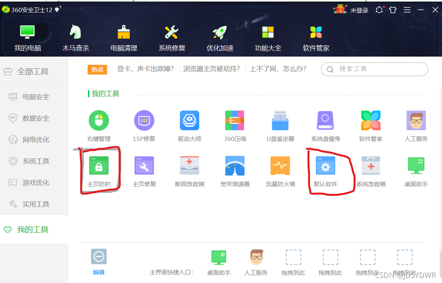The image size is (442, 283).
Task: Open the notifications icon with red dot
Action: click(x=379, y=10)
